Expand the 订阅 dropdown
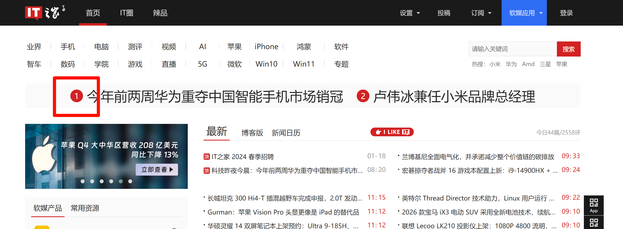 pyautogui.click(x=481, y=13)
